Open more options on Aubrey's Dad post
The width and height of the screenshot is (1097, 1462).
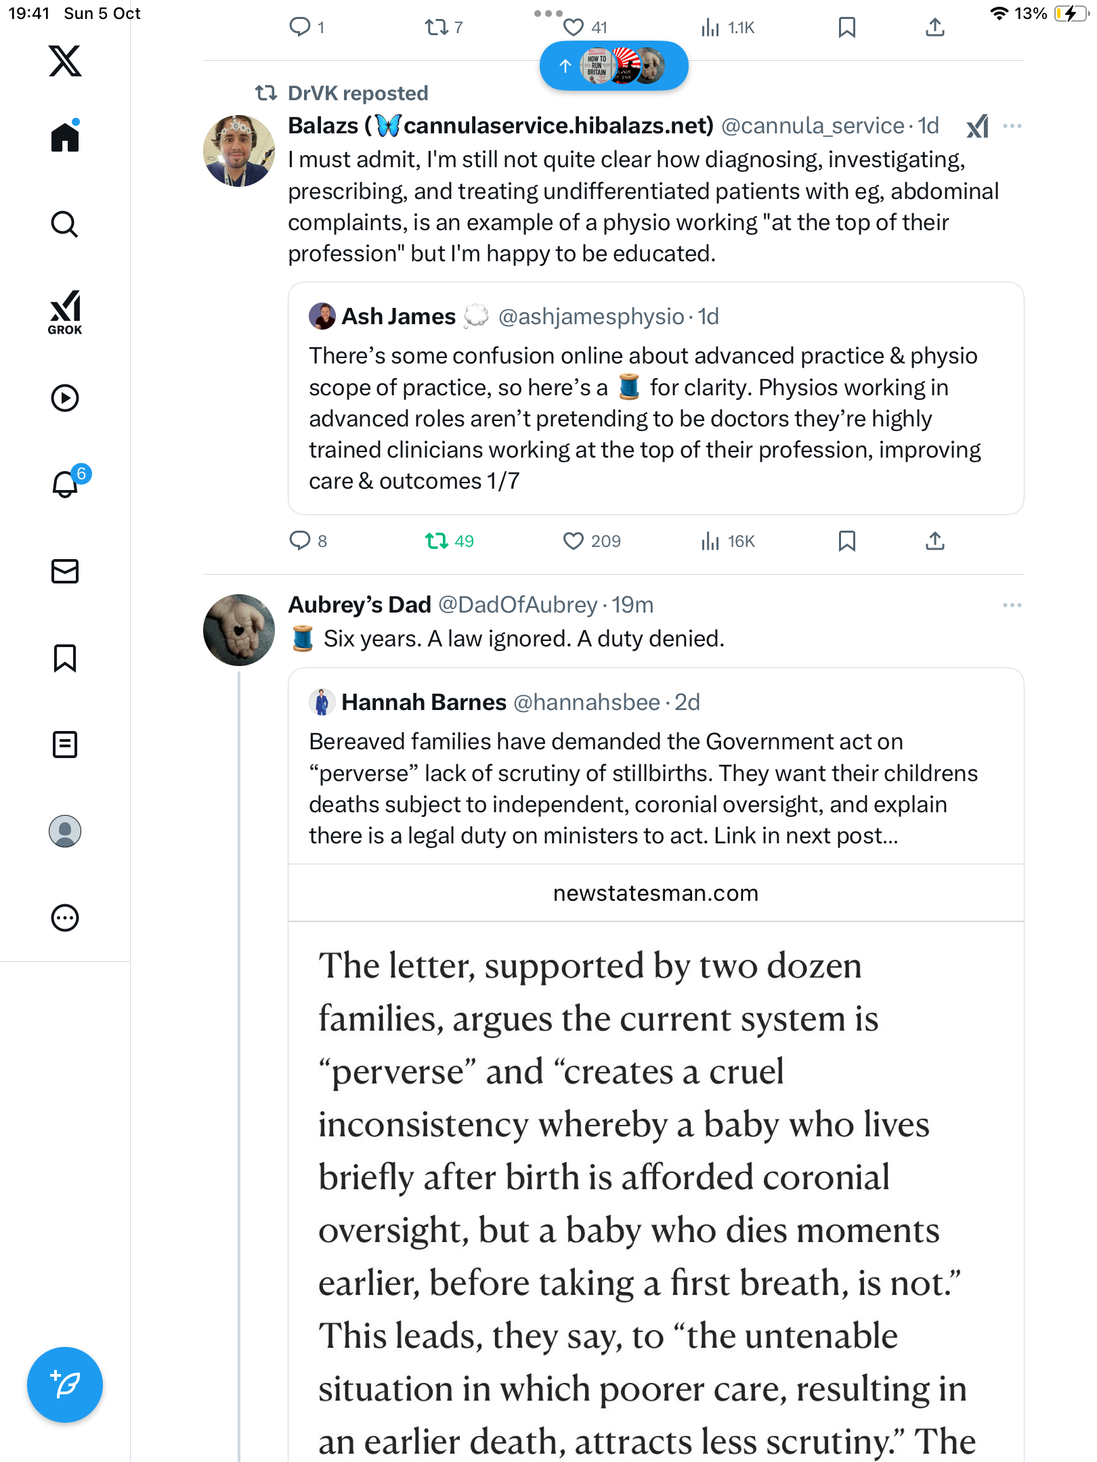1012,605
